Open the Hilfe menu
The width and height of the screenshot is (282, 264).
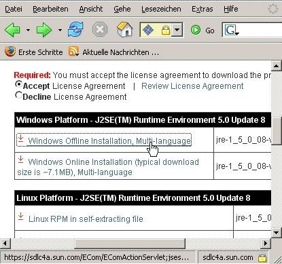(x=231, y=9)
